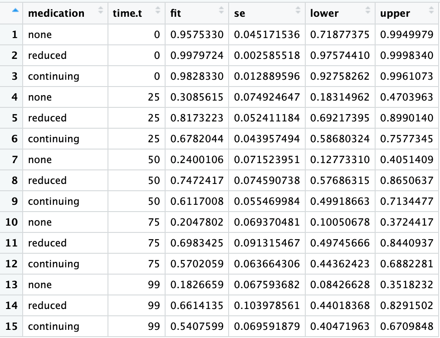Click fit value 0.8173223
440x338 pixels.
pos(197,118)
